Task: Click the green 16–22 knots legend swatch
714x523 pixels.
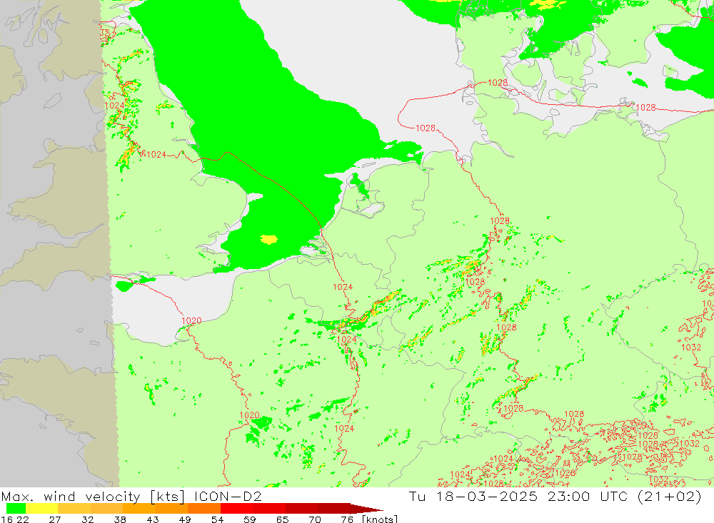Action: (16, 509)
